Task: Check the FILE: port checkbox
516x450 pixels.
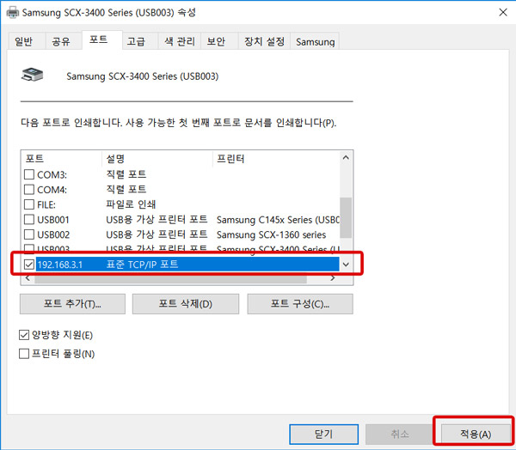Action: (x=29, y=204)
